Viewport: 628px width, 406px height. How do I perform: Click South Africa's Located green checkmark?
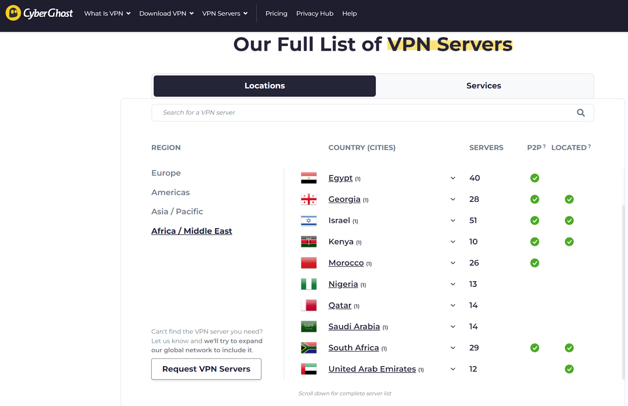point(569,348)
